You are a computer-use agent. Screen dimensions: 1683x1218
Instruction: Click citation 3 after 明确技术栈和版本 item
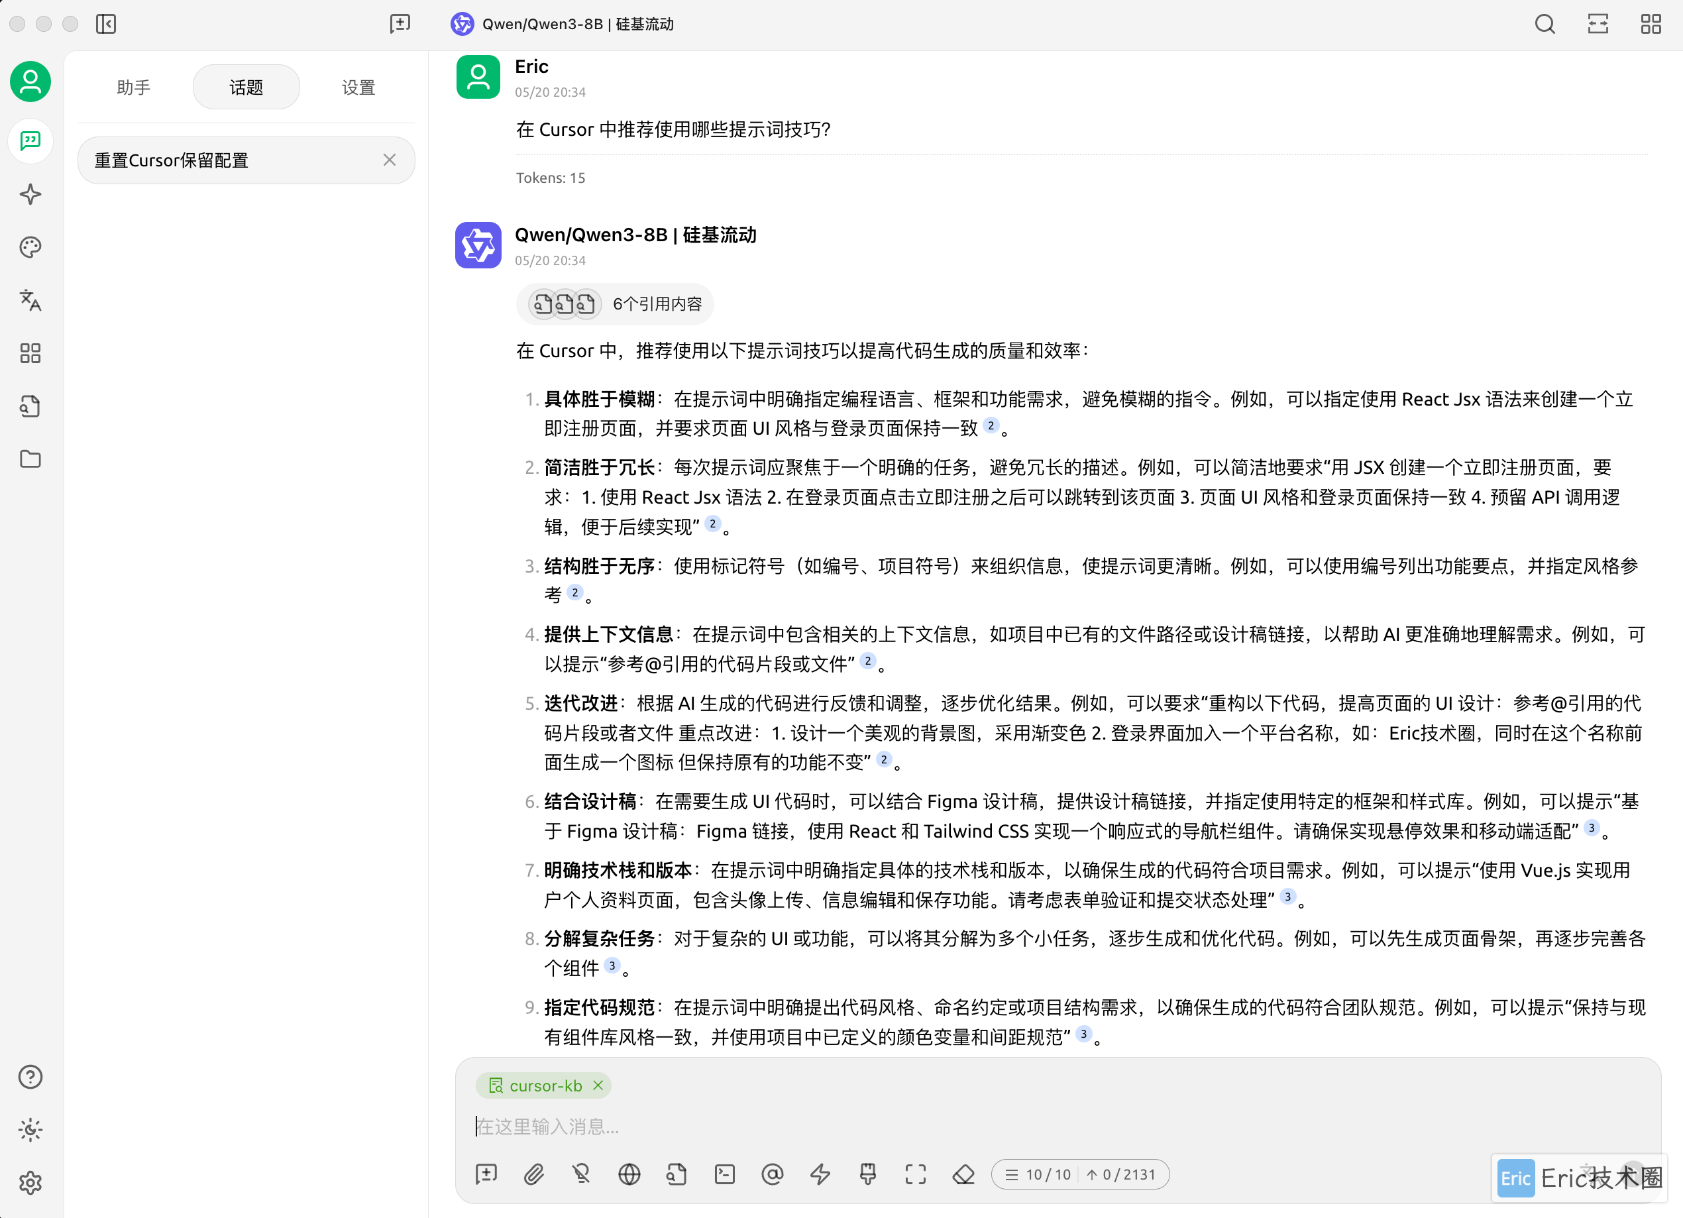coord(1287,897)
